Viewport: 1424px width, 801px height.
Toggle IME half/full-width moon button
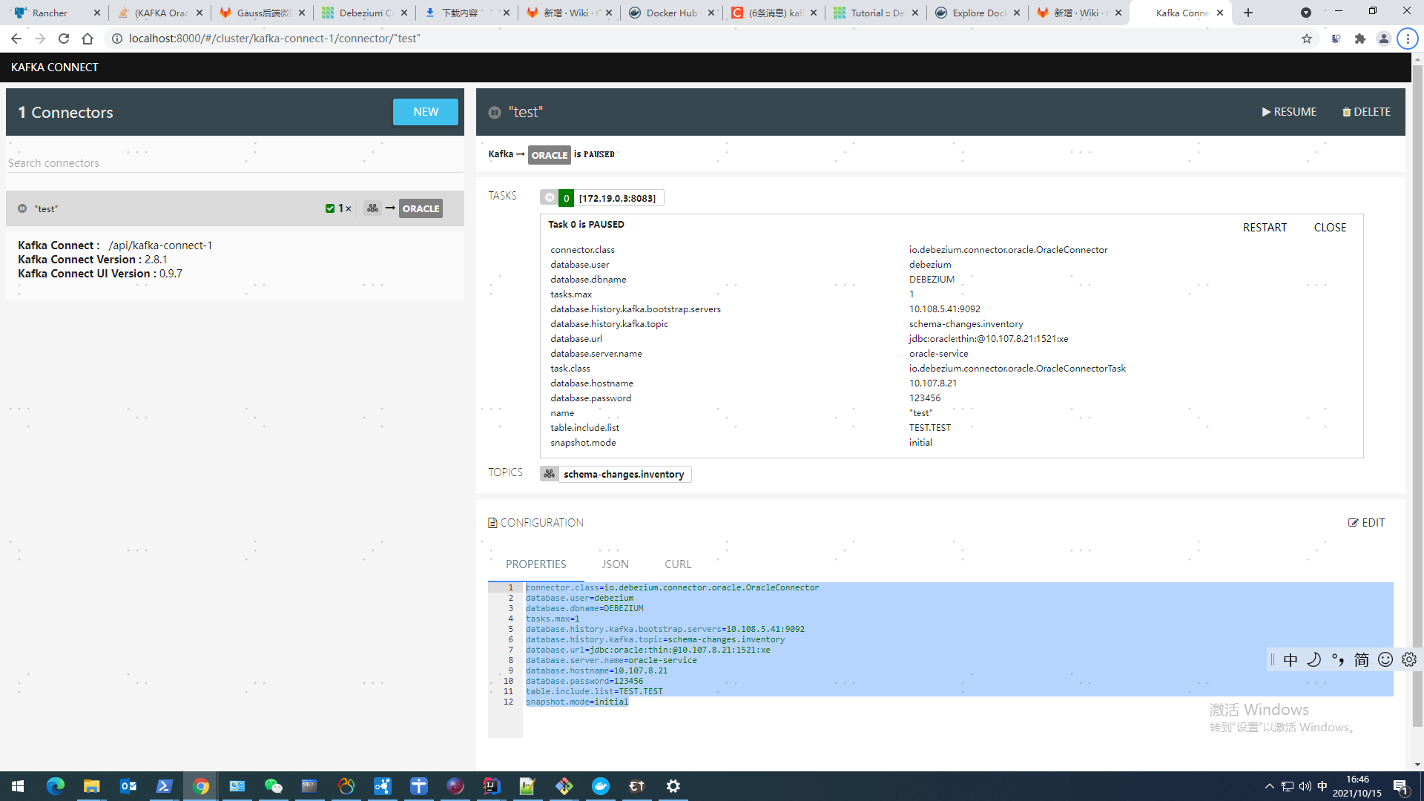tap(1313, 660)
